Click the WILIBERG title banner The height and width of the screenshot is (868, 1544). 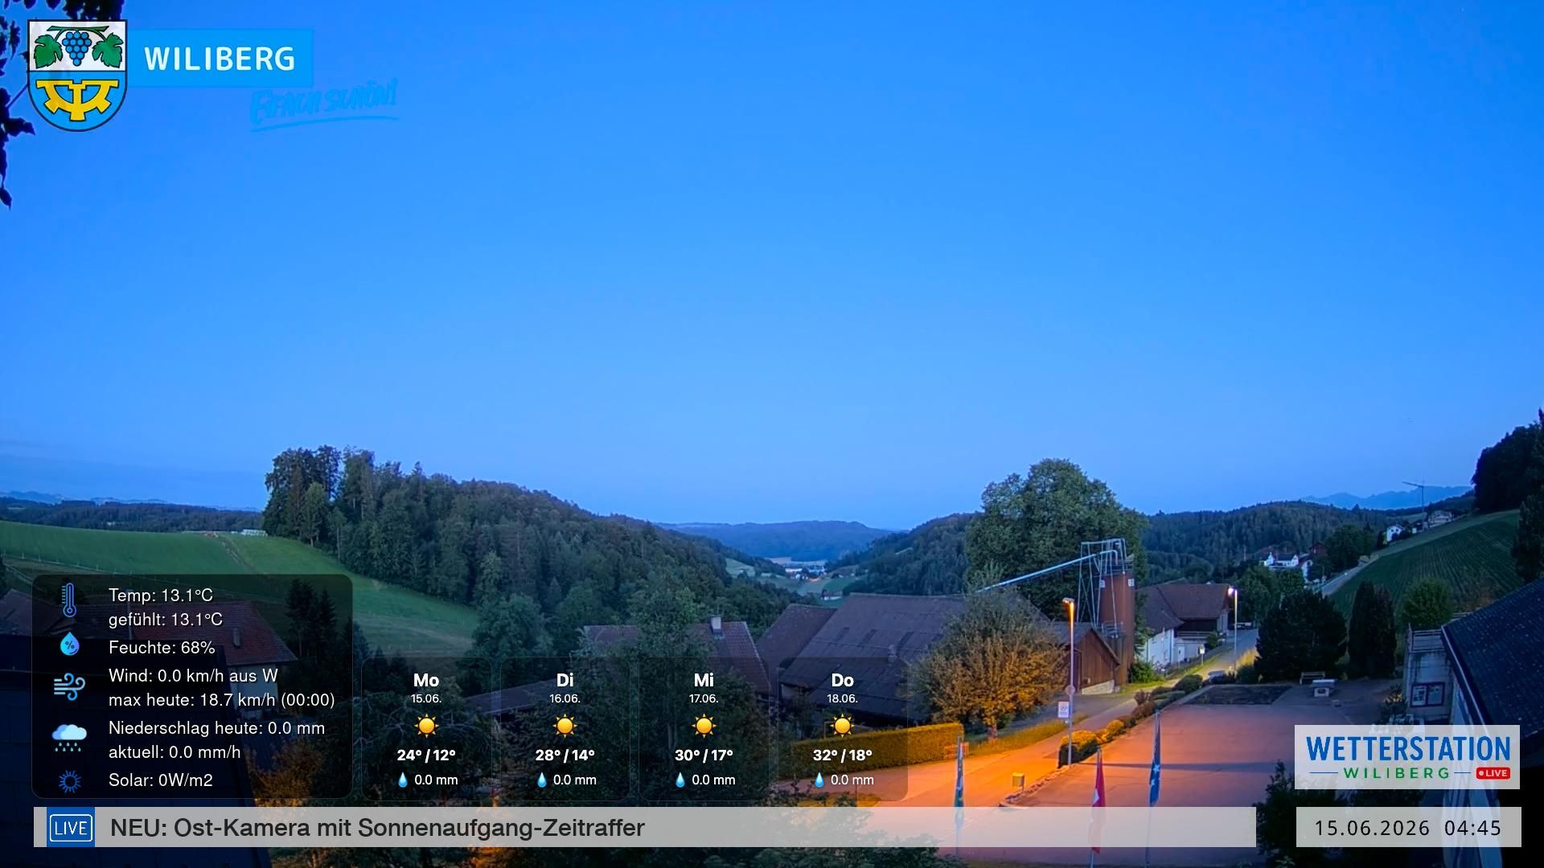pyautogui.click(x=220, y=58)
